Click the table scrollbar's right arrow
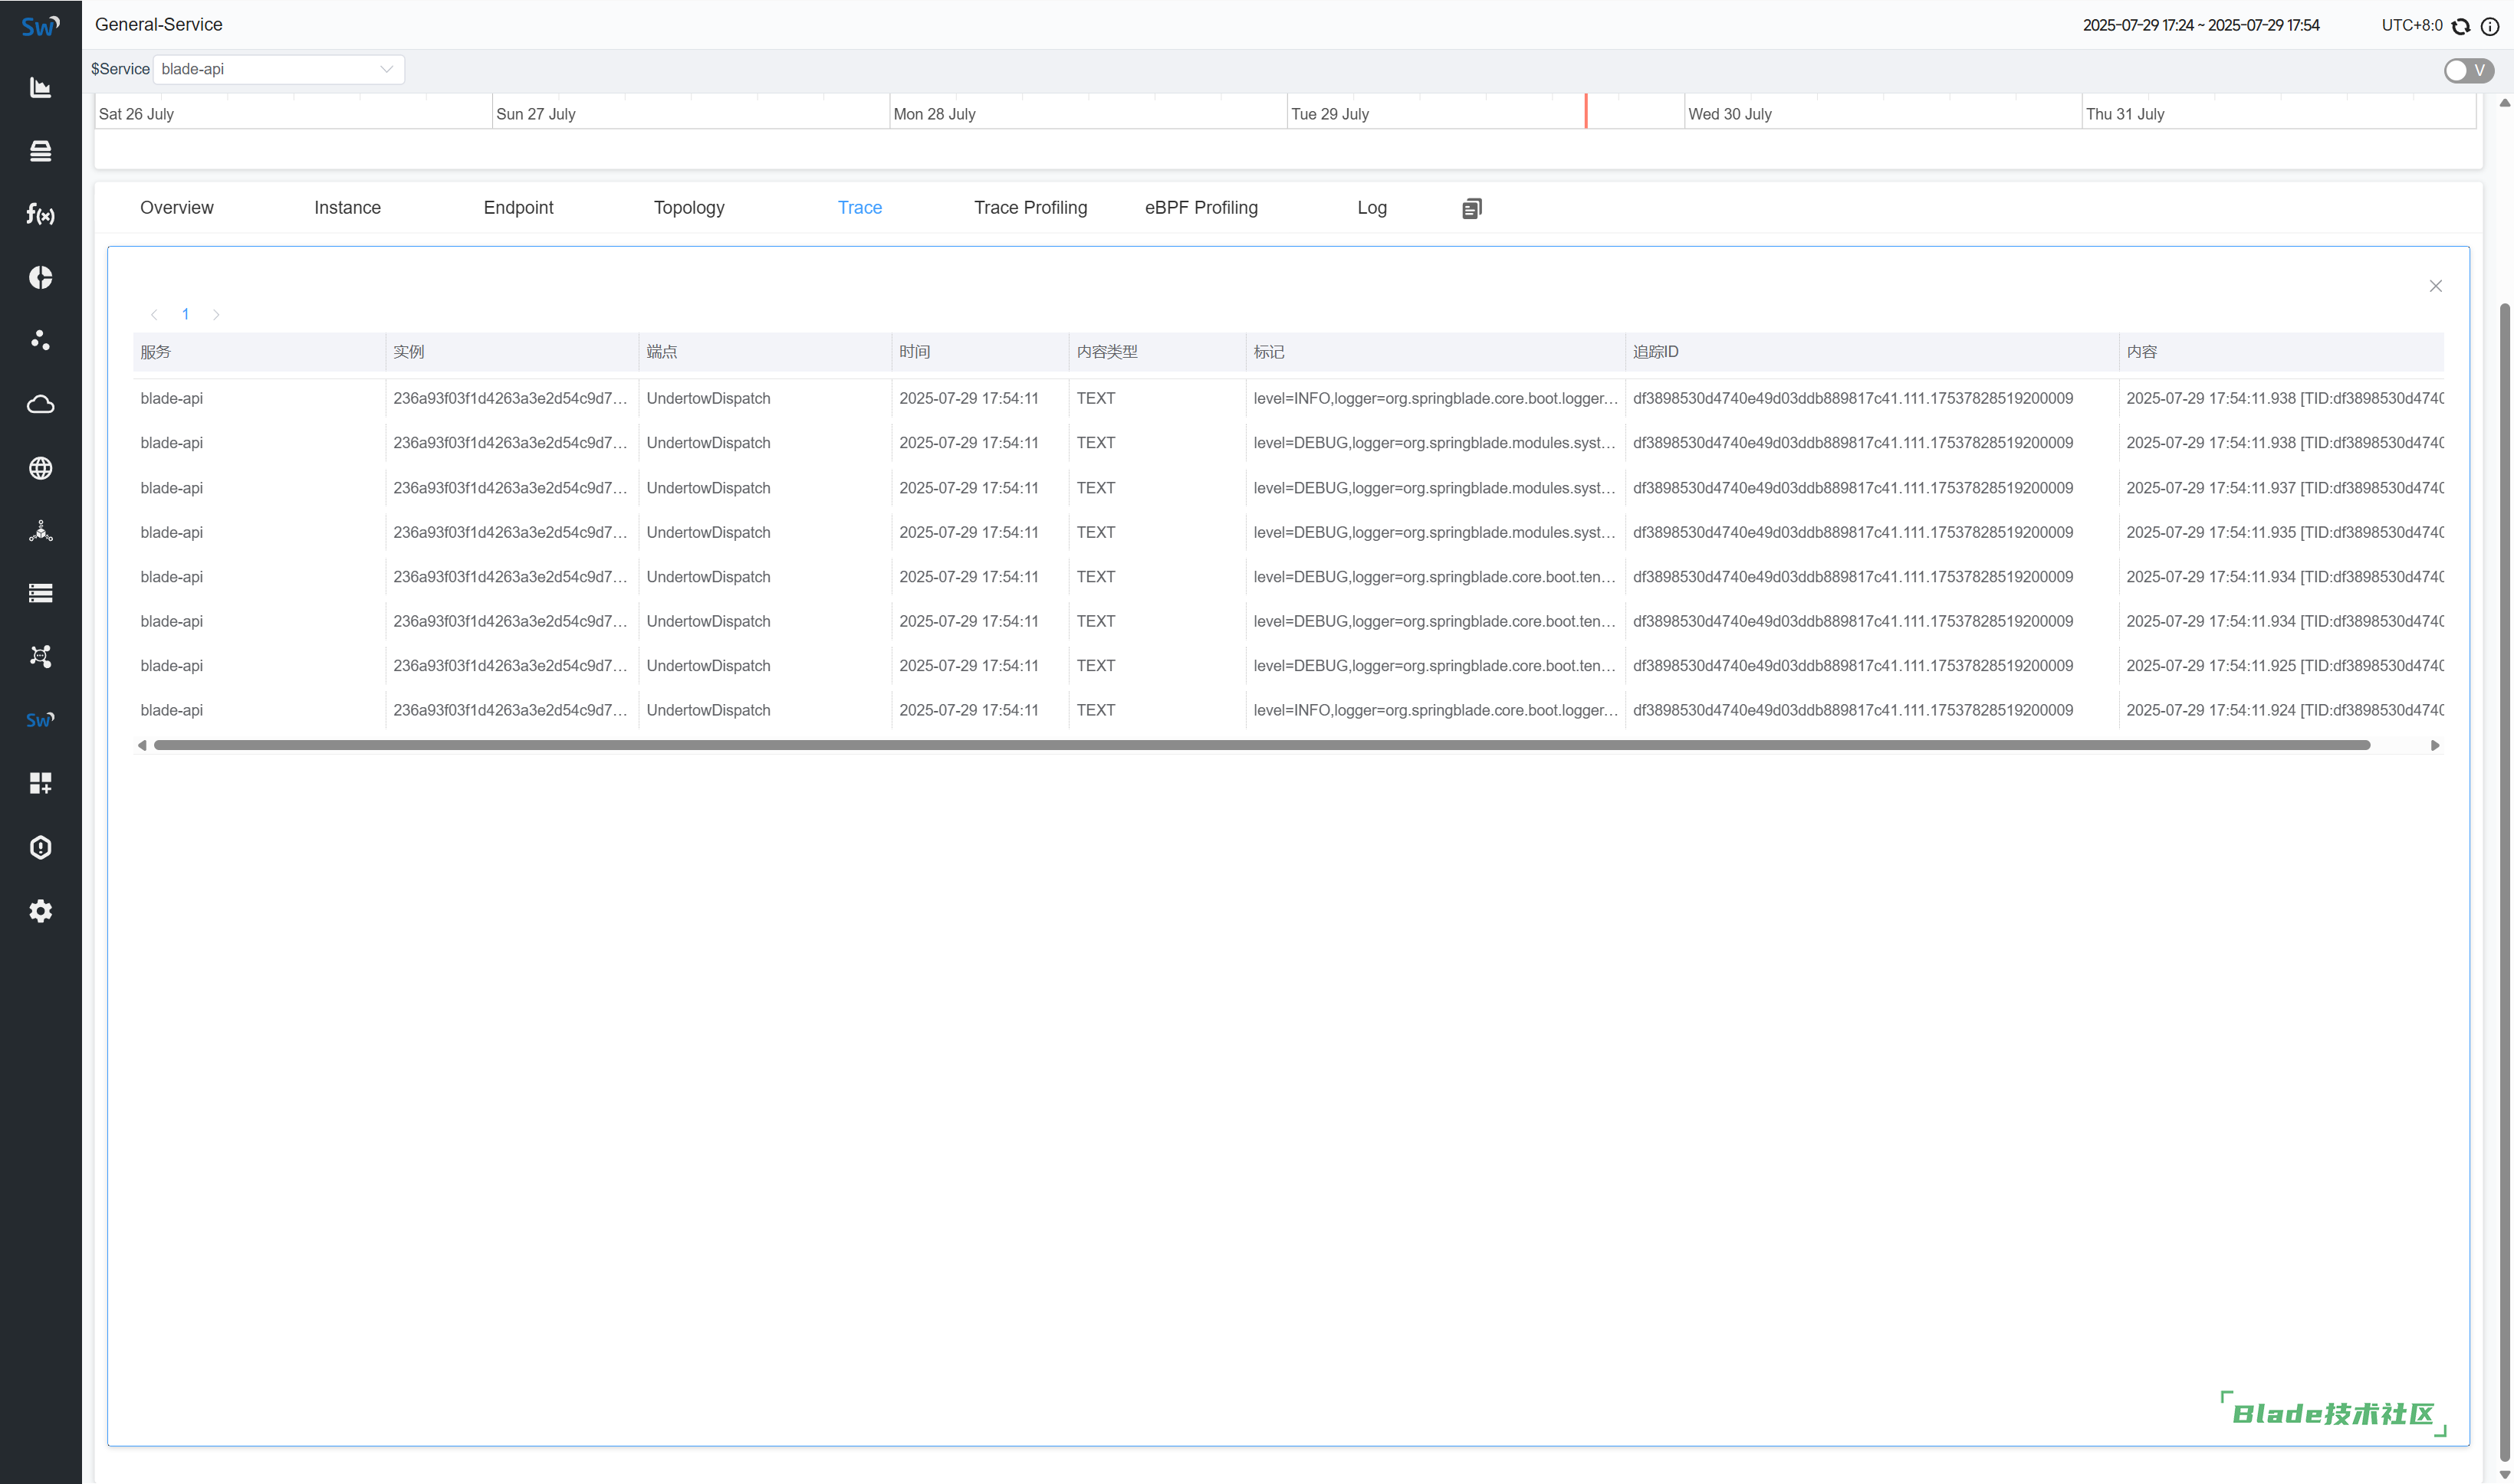 coord(2435,745)
